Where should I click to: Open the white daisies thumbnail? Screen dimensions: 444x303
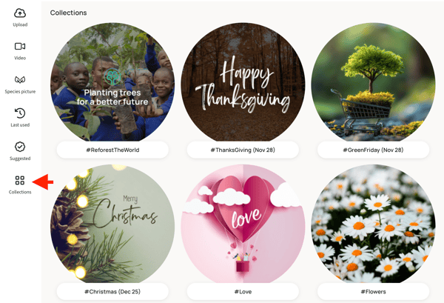tap(373, 224)
